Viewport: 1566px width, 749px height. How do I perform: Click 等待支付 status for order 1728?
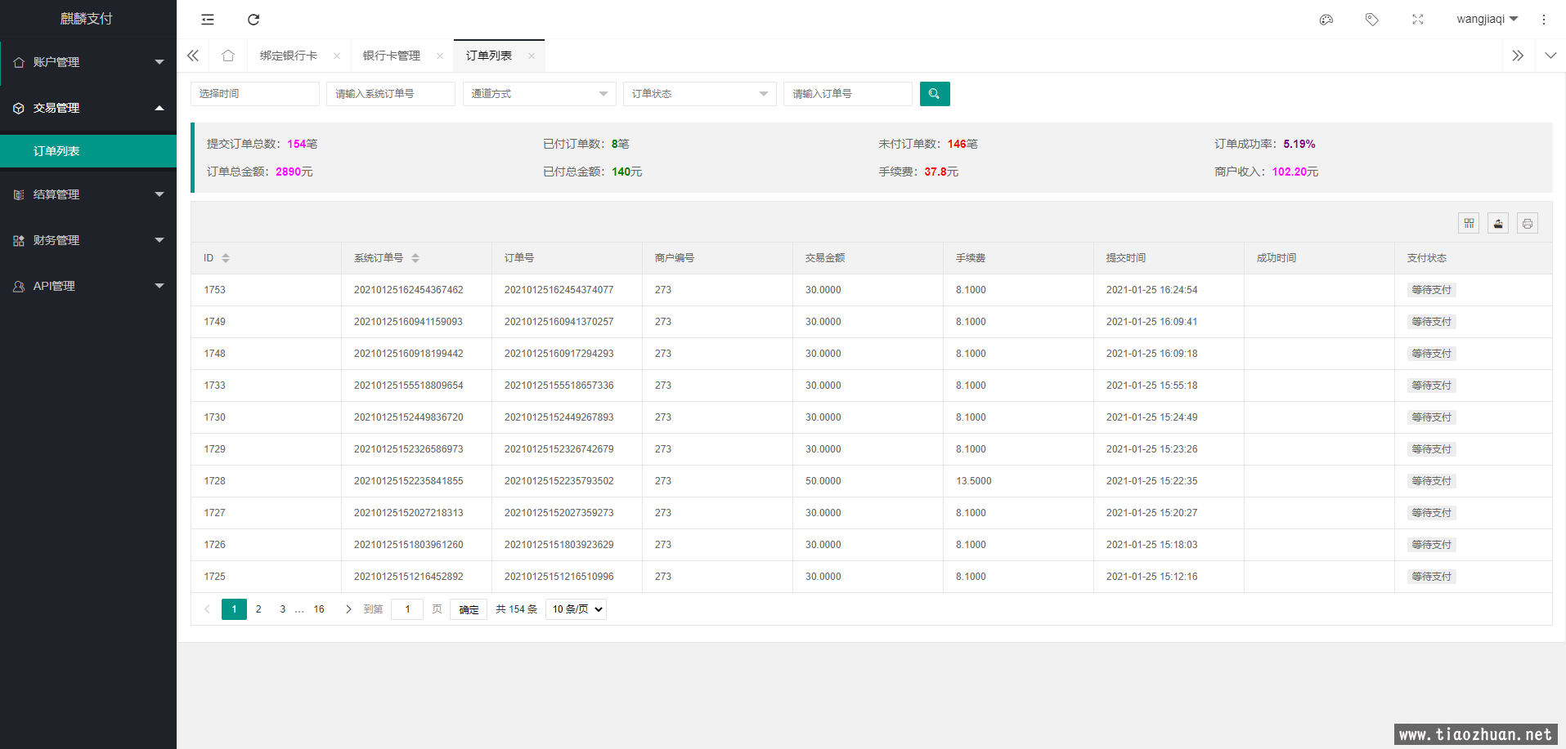point(1431,481)
